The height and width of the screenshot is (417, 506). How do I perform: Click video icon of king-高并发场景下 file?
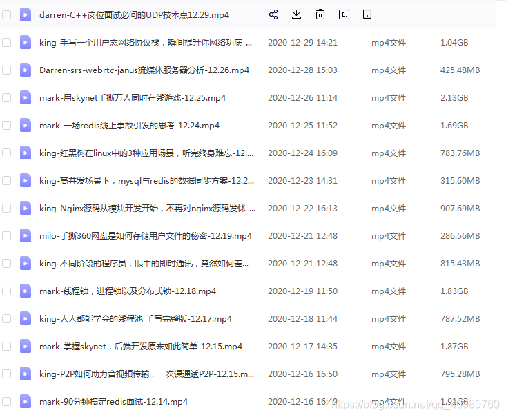(x=26, y=180)
